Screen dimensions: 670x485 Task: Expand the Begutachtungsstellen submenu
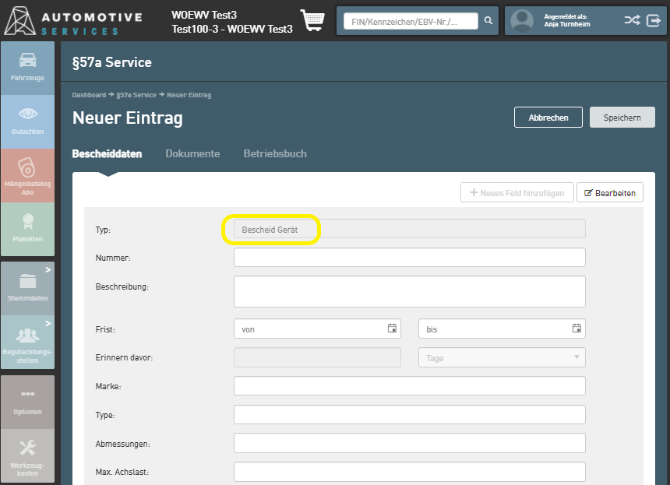tap(27, 341)
